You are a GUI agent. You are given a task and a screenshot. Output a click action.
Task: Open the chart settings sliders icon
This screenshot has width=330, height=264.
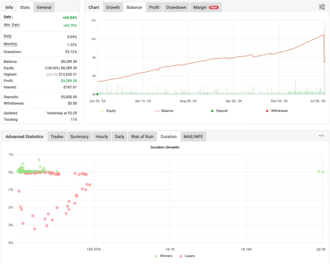pyautogui.click(x=322, y=7)
